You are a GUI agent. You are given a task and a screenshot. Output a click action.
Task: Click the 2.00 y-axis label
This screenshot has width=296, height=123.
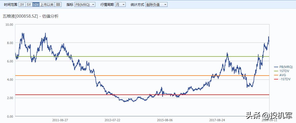tap(10, 98)
